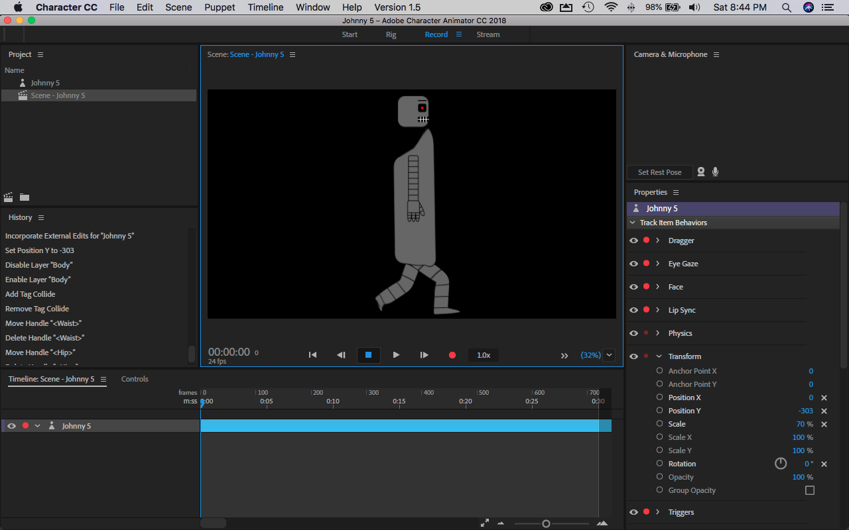Switch to the Stream workspace tab

coord(488,34)
